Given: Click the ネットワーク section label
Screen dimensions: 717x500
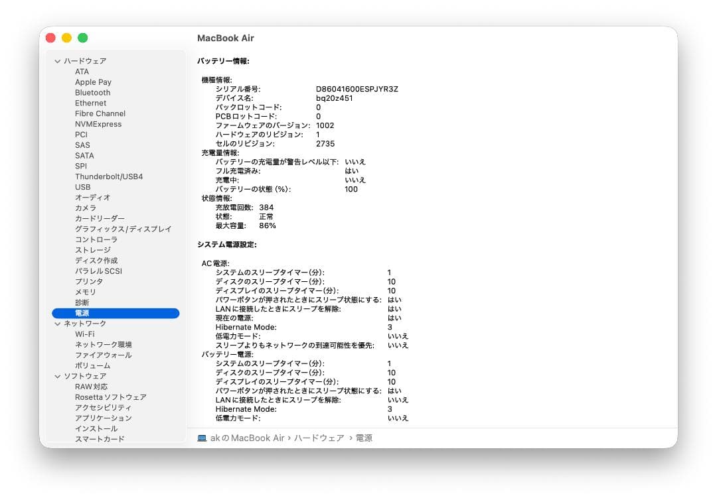Looking at the screenshot, I should pos(85,324).
